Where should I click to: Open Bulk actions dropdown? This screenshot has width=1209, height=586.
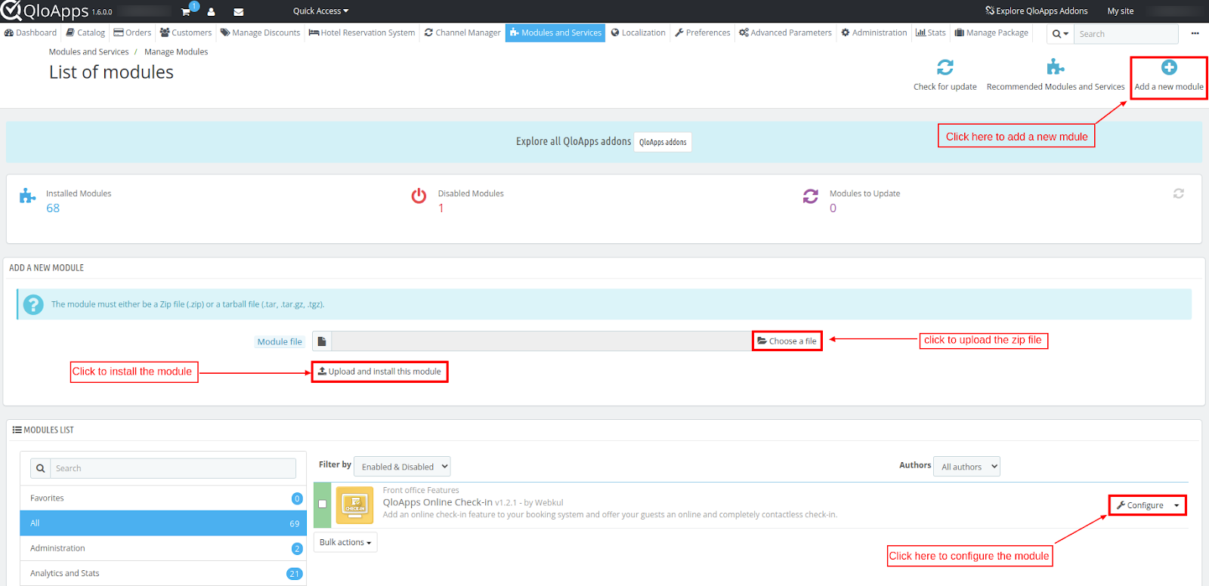[x=345, y=542]
